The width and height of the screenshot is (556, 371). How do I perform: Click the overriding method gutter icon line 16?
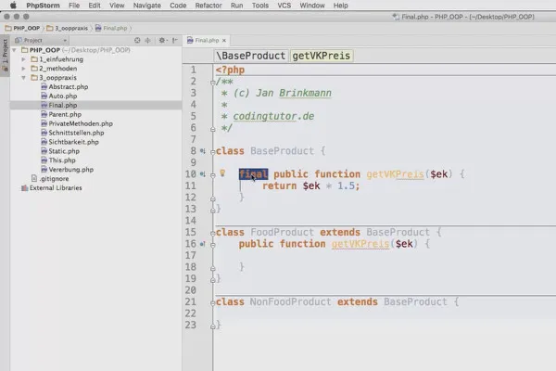202,244
